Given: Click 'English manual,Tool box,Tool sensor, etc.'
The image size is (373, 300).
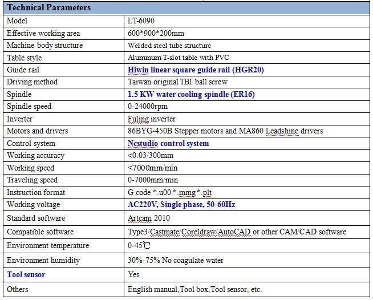Looking at the screenshot, I should pos(194,290).
